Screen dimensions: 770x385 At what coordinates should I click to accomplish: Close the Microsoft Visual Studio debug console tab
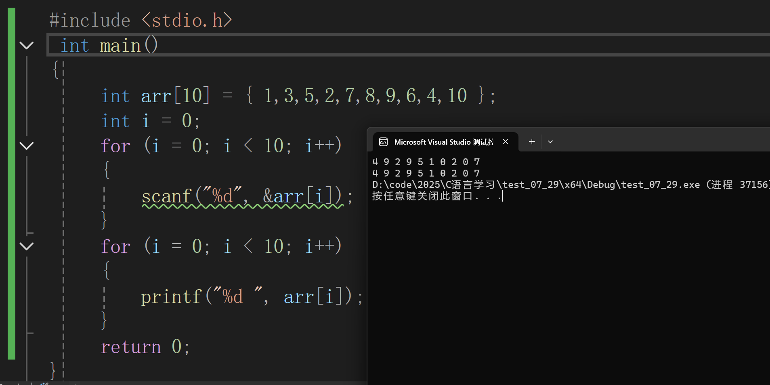click(x=506, y=142)
